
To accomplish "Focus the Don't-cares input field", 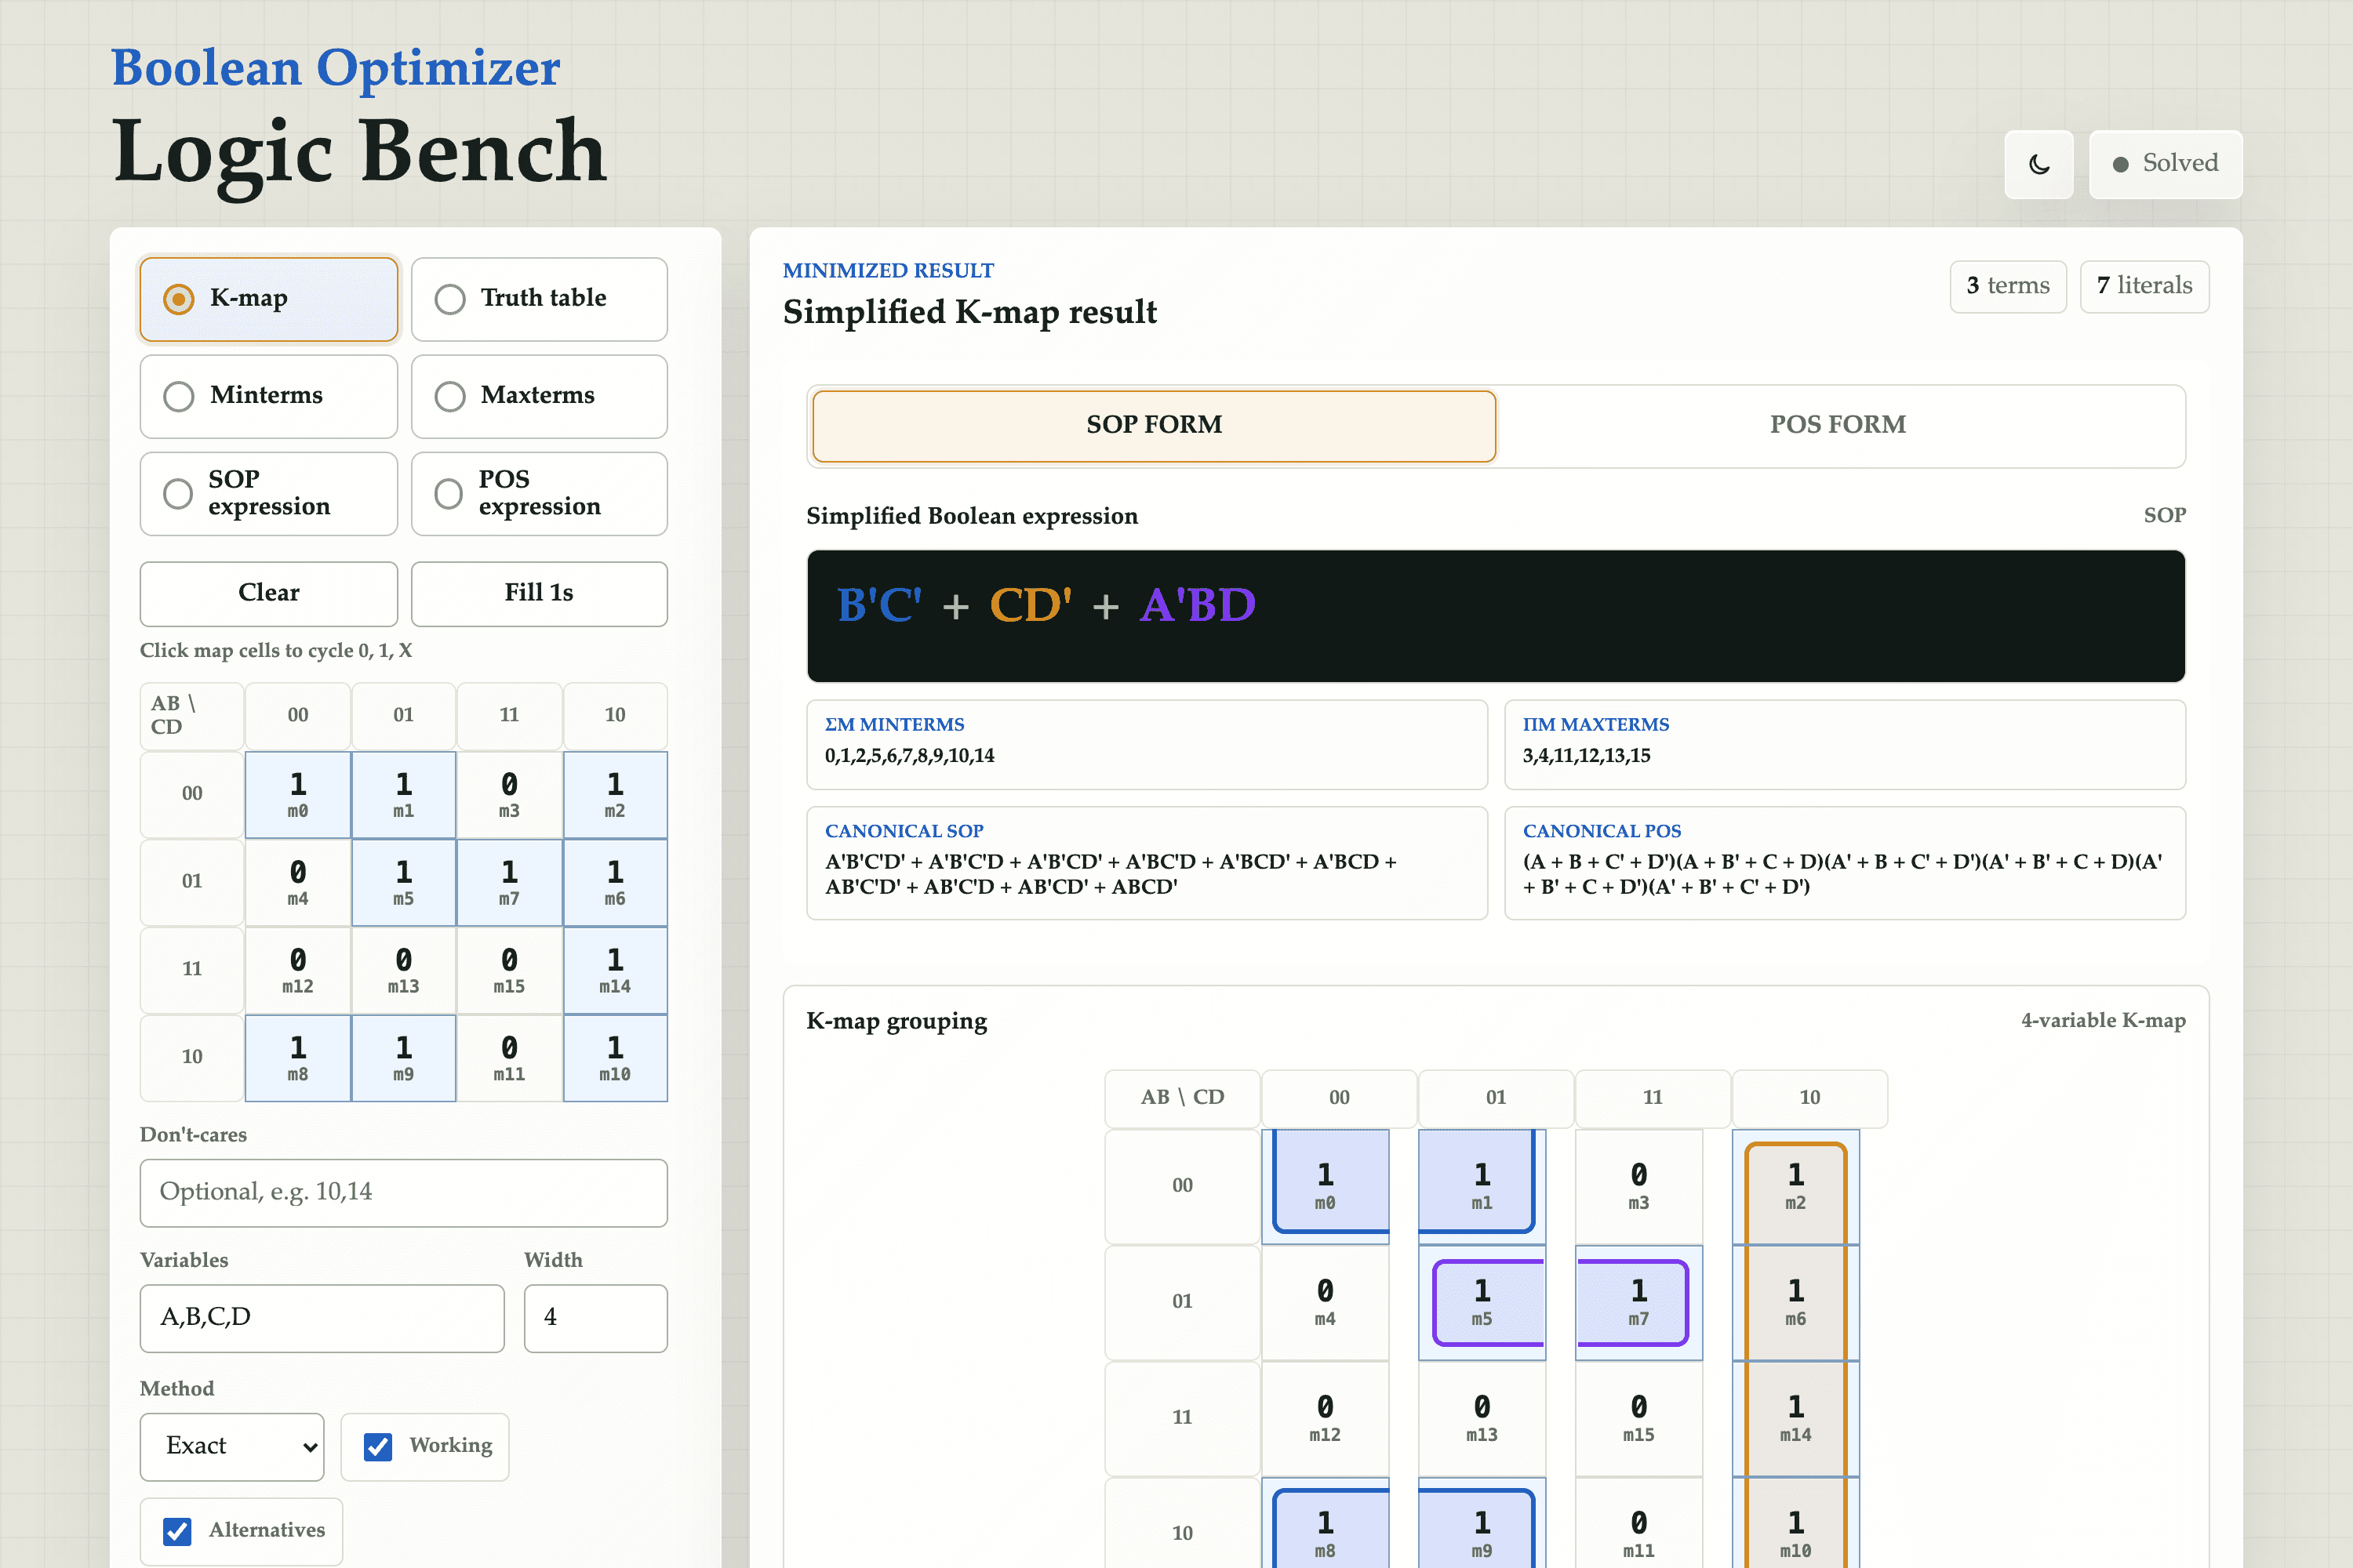I will point(403,1192).
